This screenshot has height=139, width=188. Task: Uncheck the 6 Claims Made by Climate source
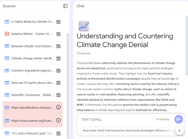(58, 22)
